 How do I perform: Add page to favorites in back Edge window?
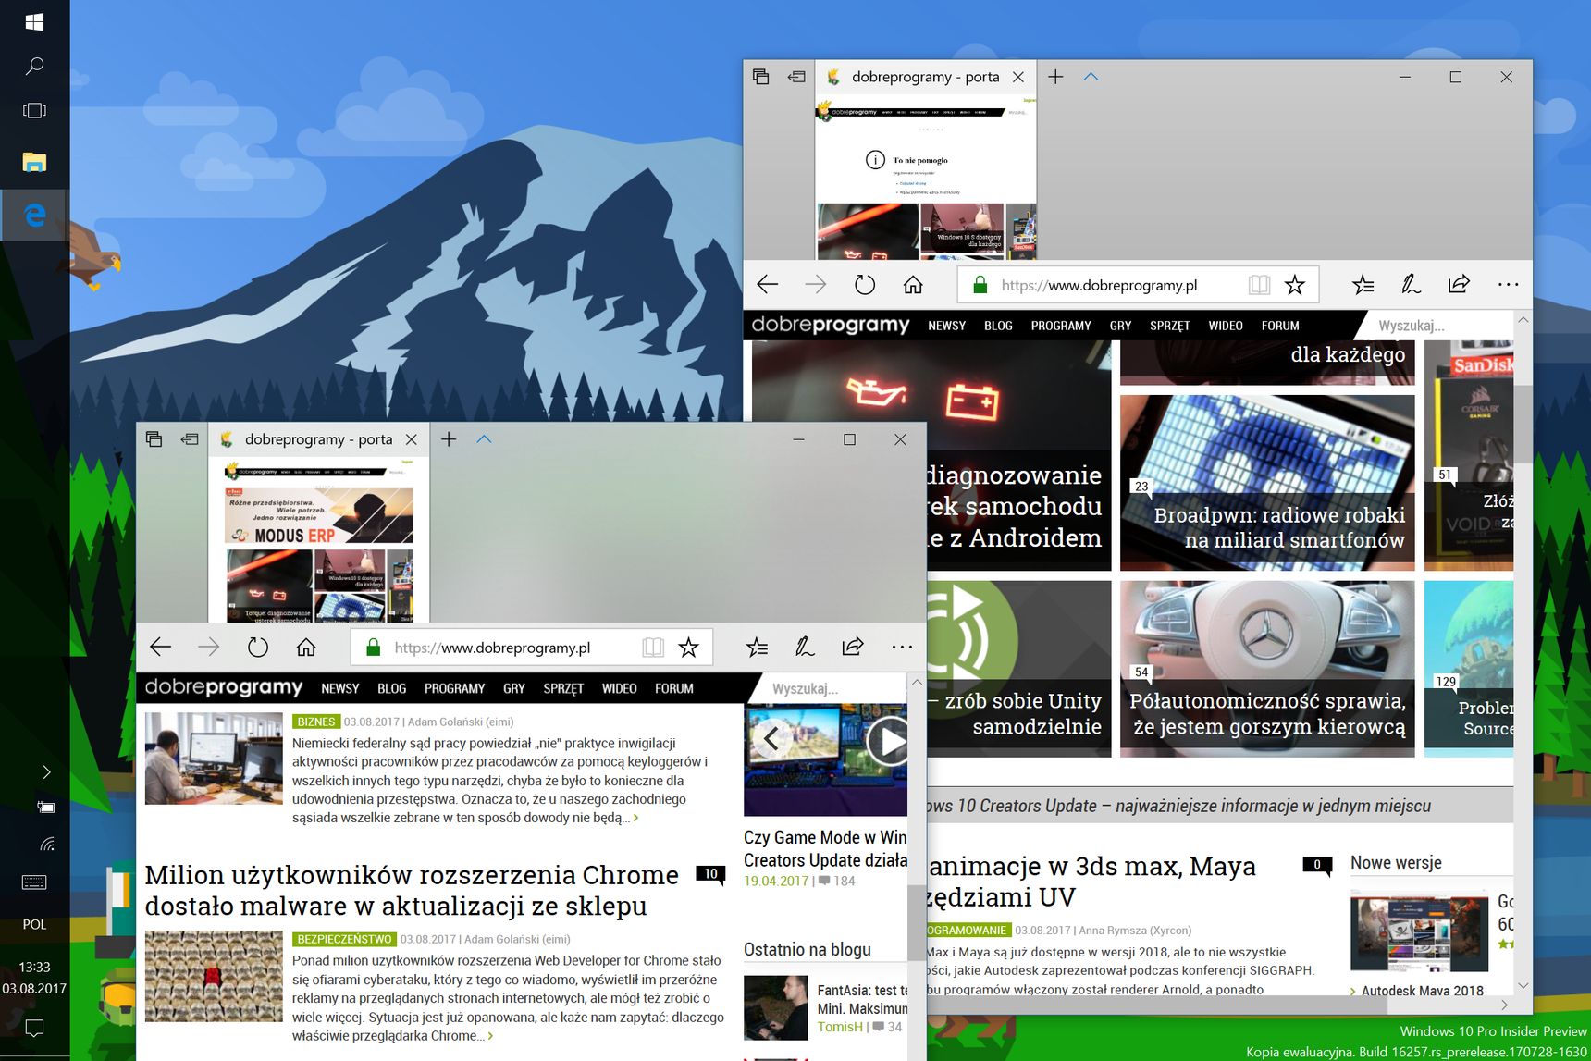point(1295,285)
